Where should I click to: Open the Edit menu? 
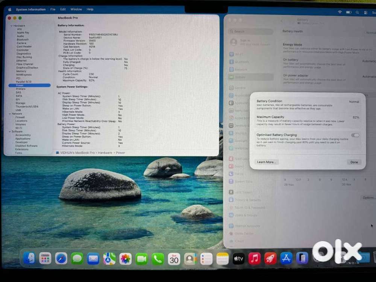click(63, 9)
